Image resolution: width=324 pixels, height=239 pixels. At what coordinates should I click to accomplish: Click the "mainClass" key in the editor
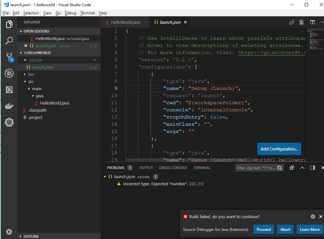(180, 124)
